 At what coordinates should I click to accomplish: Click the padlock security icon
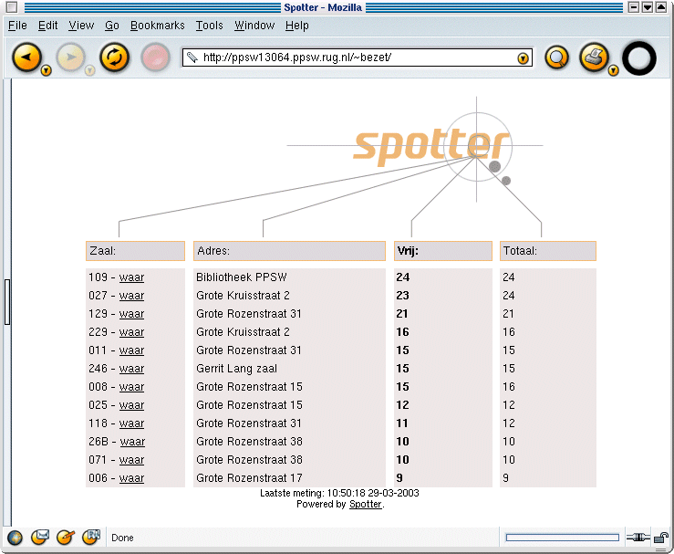pyautogui.click(x=661, y=538)
